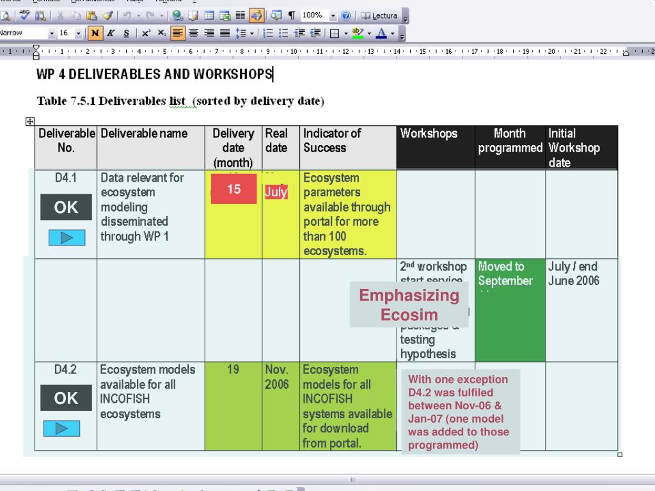Toggle the Drawing toolbar button
This screenshot has height=491, width=655.
click(256, 16)
